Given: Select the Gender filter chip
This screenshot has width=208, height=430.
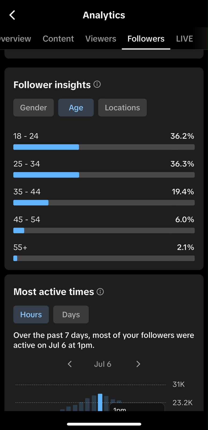Looking at the screenshot, I should 34,107.
